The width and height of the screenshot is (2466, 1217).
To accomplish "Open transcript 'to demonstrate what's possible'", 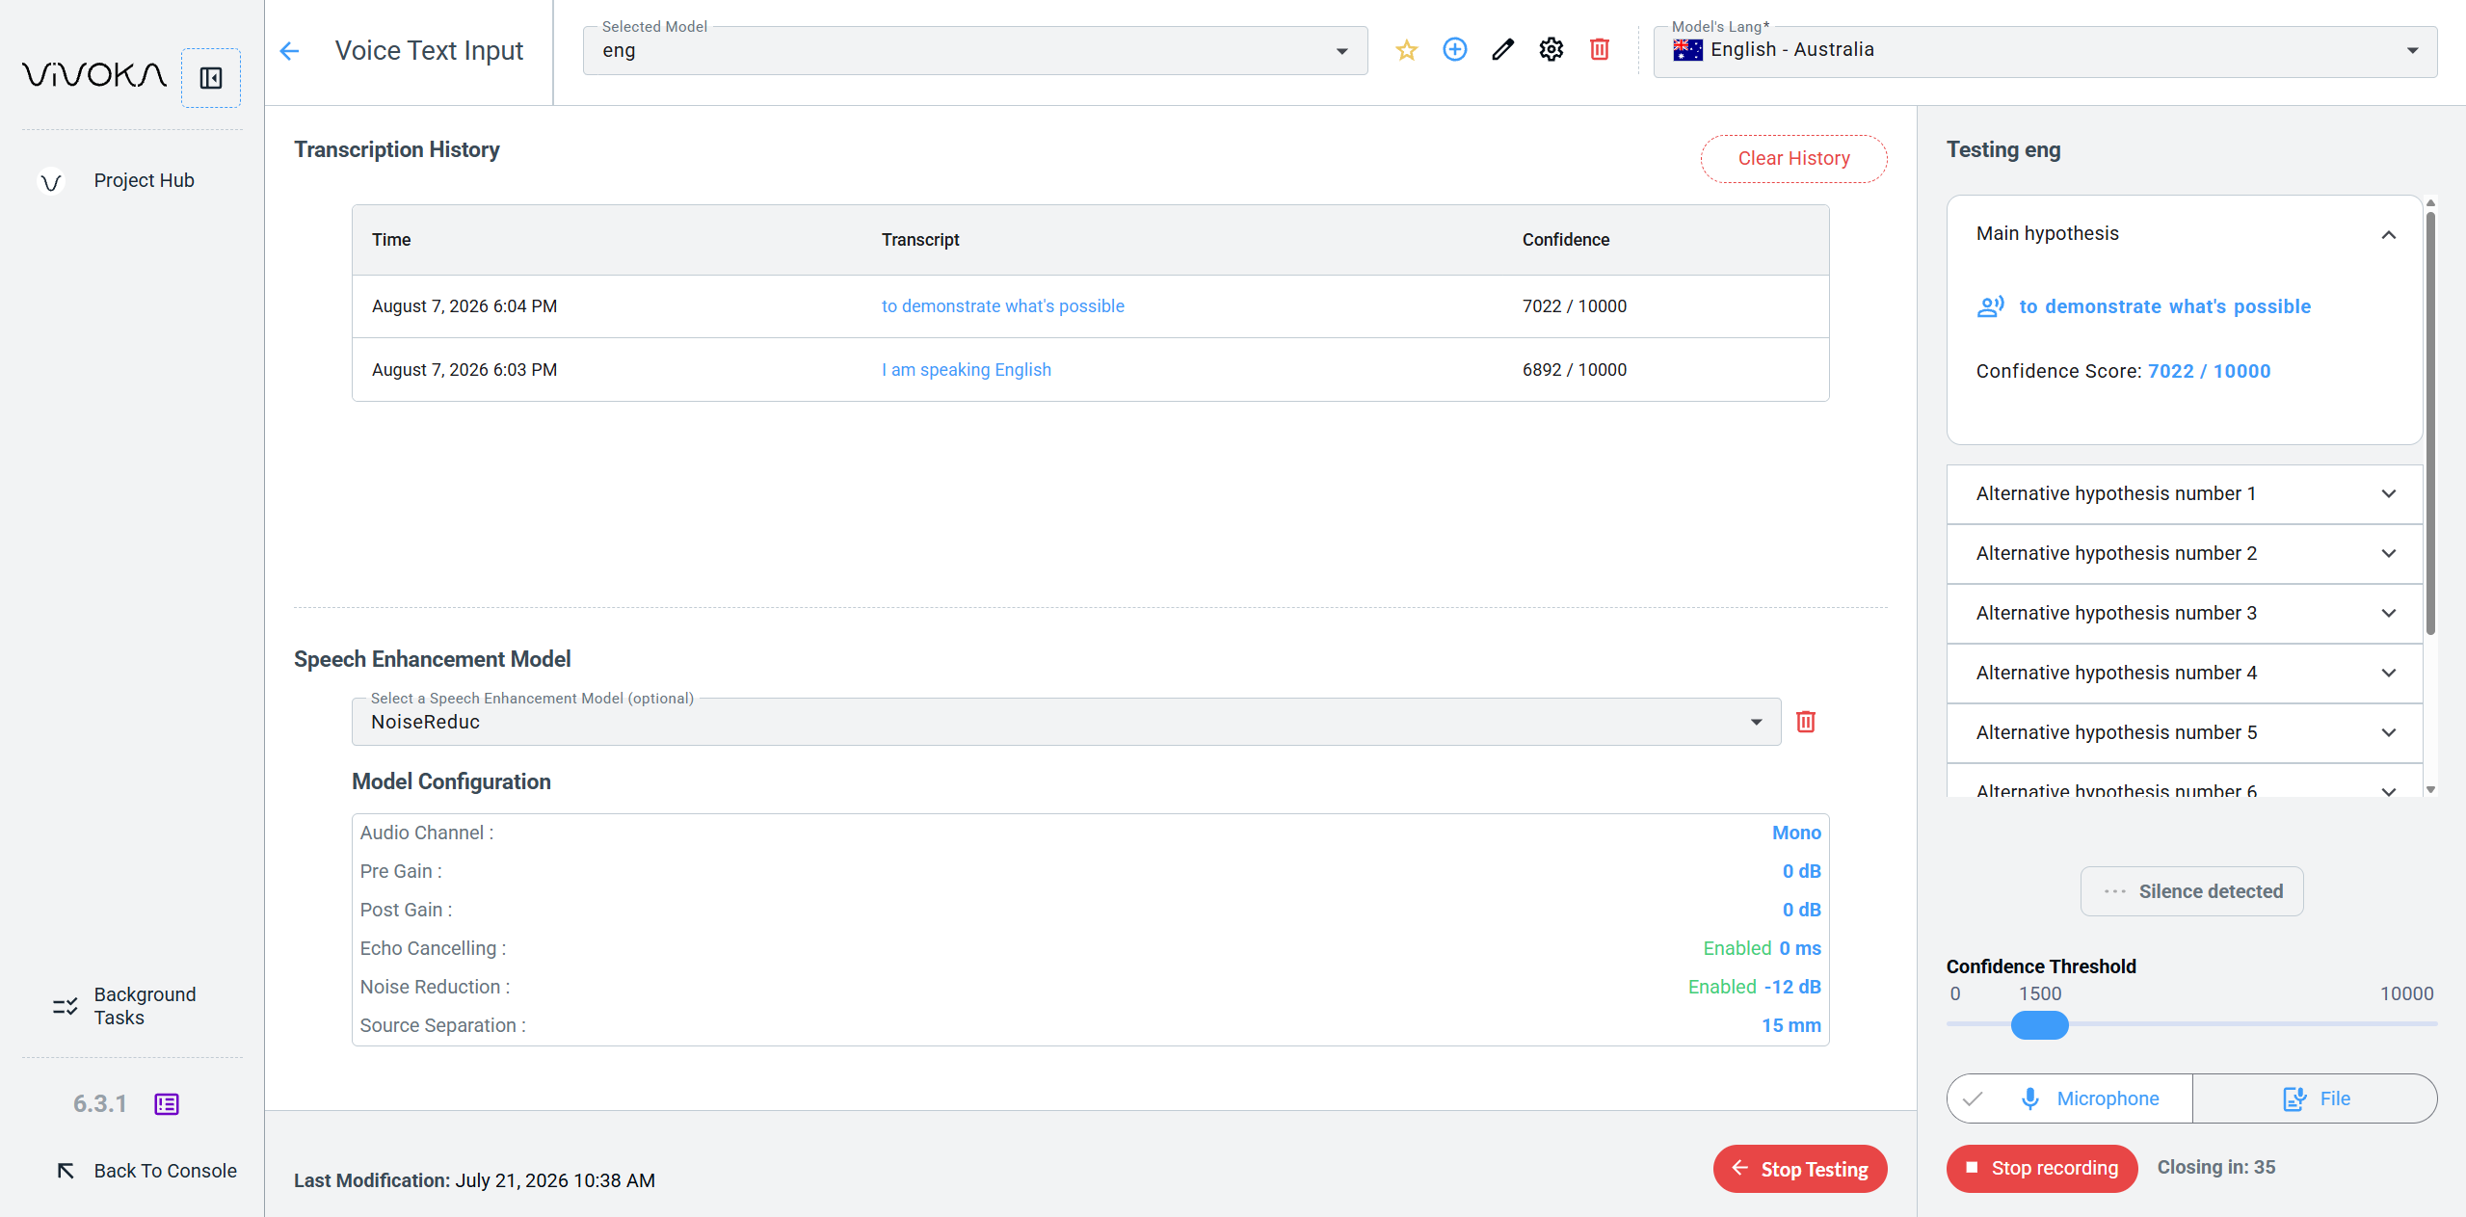I will coord(1002,306).
